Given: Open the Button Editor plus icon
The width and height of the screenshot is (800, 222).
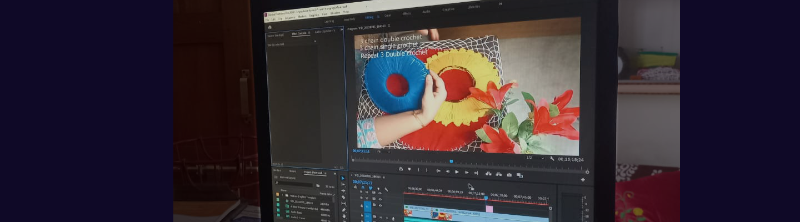Looking at the screenshot, I should point(583,180).
